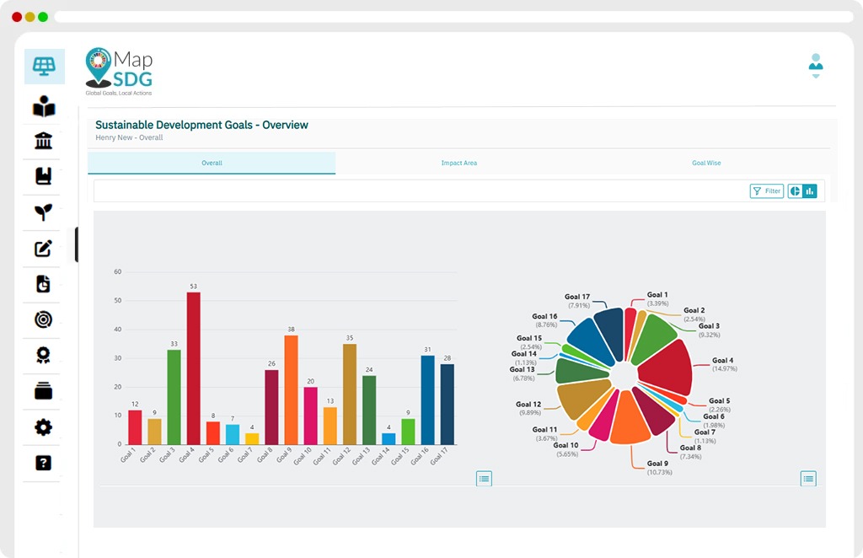Open the bar chart legend list button
Image resolution: width=863 pixels, height=558 pixels.
point(484,479)
